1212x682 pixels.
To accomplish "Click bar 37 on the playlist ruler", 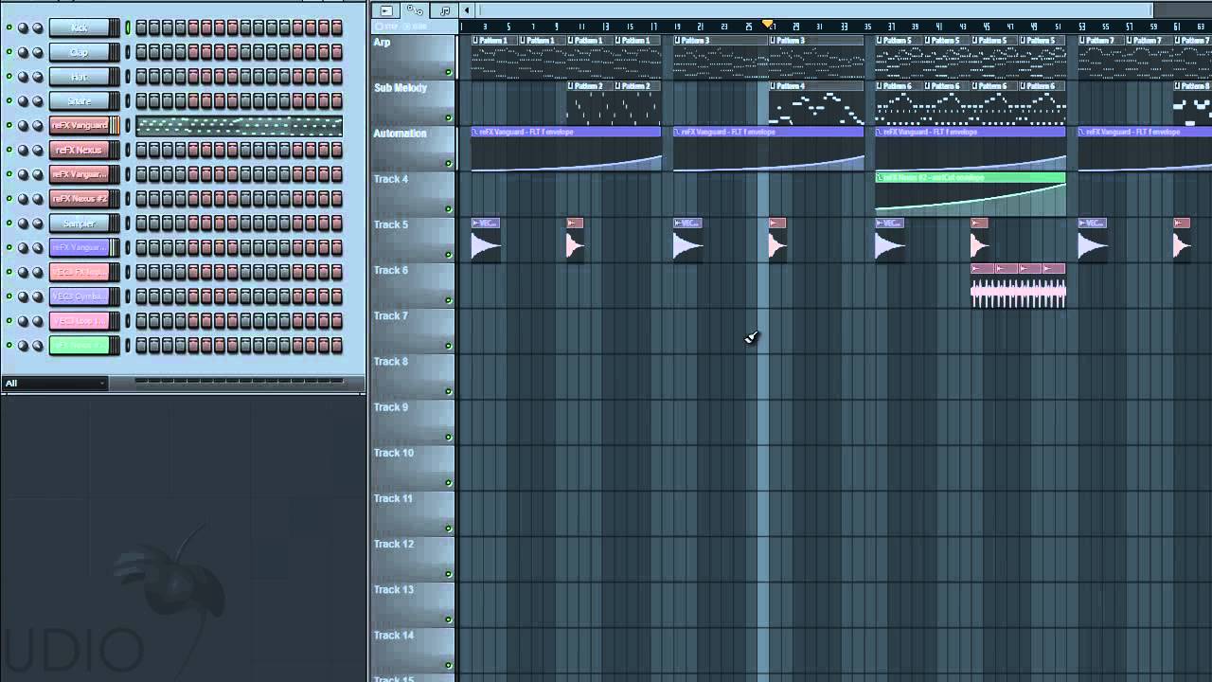I will click(891, 27).
